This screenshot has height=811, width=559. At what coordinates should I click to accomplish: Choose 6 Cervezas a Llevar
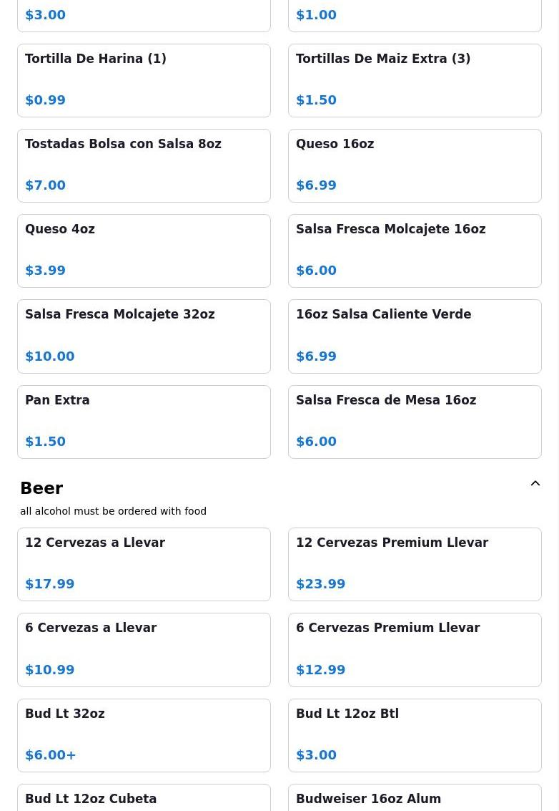tap(144, 650)
